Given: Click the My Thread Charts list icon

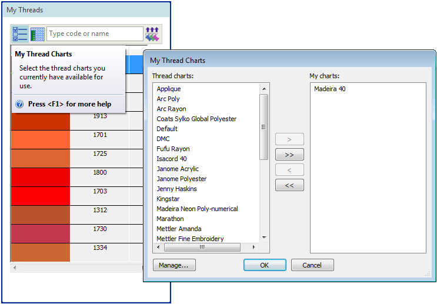Looking at the screenshot, I should tap(20, 34).
